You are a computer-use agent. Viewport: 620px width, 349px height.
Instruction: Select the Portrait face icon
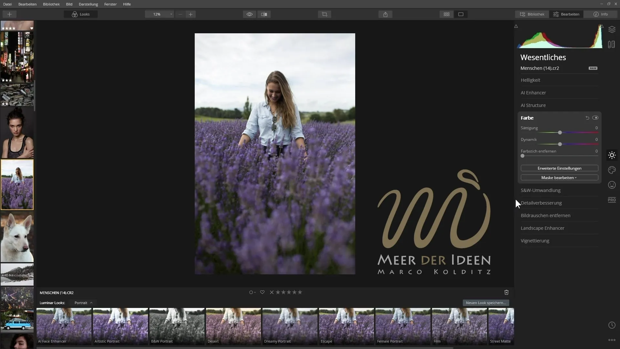point(612,185)
